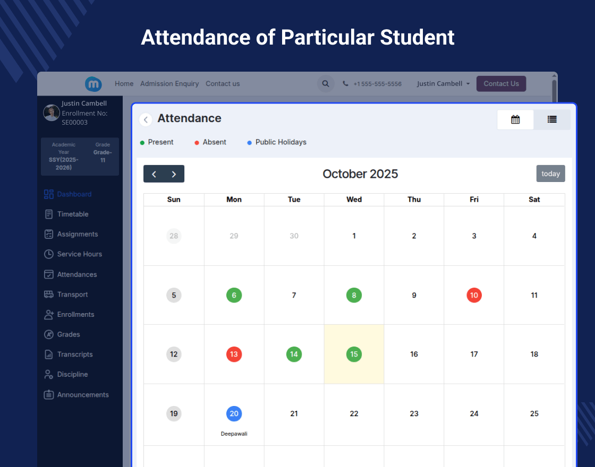Click the Assignments icon in sidebar
Viewport: 595px width, 467px height.
point(48,234)
